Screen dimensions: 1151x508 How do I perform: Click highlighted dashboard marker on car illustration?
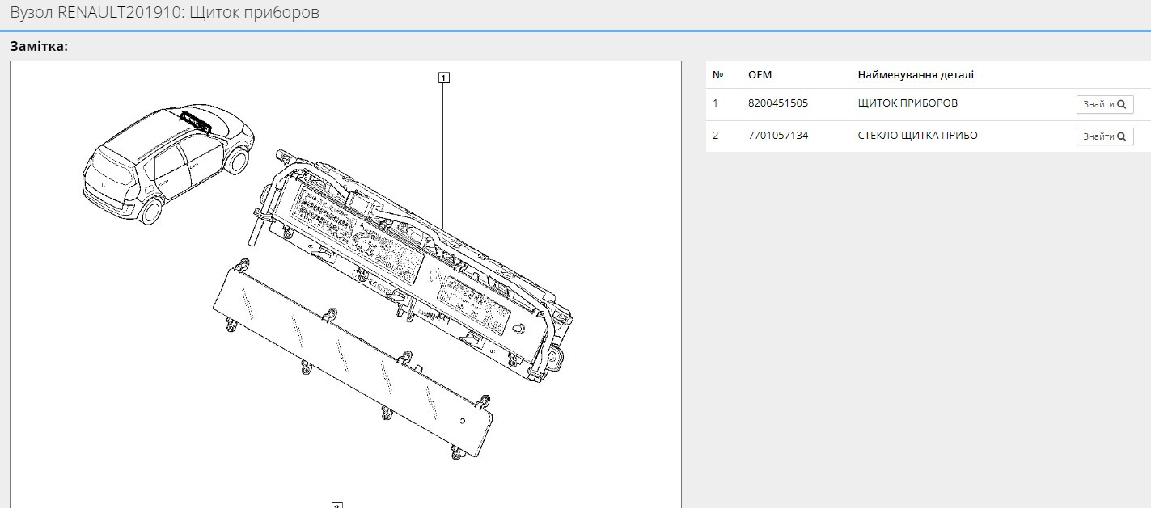click(195, 120)
